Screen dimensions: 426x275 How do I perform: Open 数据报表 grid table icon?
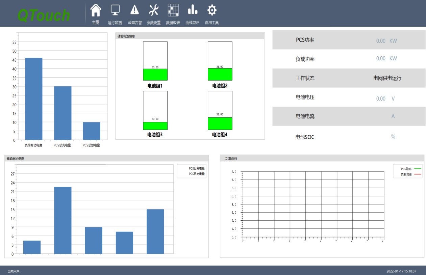[173, 10]
